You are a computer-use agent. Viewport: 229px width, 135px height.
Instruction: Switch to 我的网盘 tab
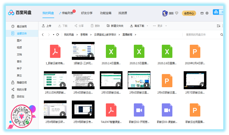pos(48,13)
